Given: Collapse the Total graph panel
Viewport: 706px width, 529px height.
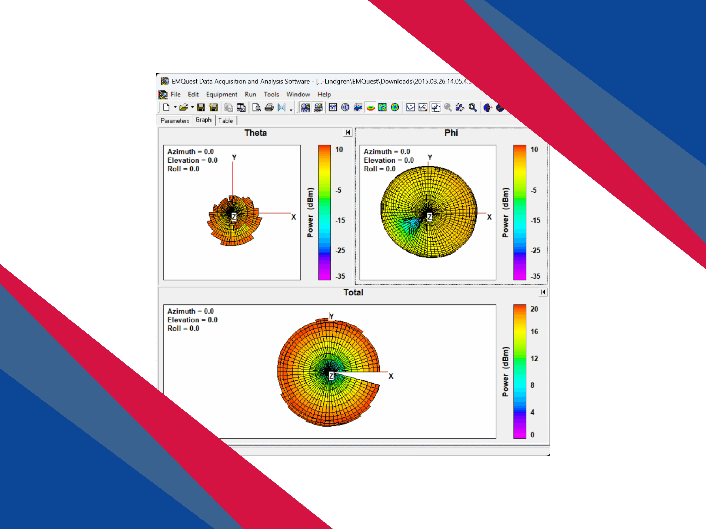Looking at the screenshot, I should 543,292.
